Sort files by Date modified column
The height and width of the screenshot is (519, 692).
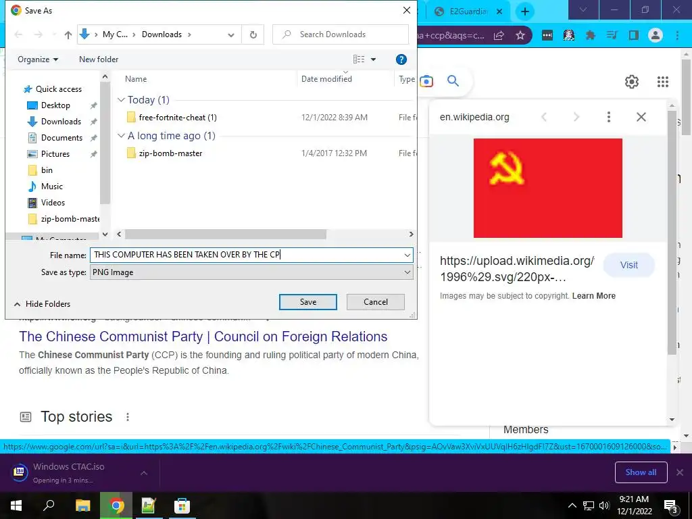pyautogui.click(x=326, y=79)
